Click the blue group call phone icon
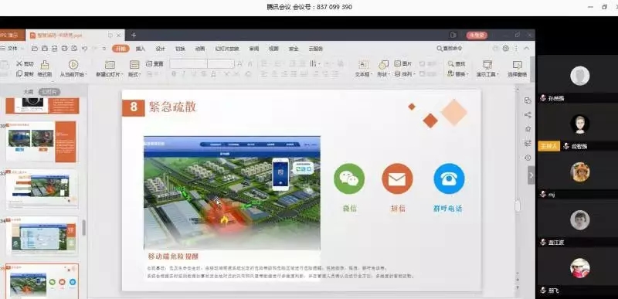618x299 pixels. [x=449, y=178]
